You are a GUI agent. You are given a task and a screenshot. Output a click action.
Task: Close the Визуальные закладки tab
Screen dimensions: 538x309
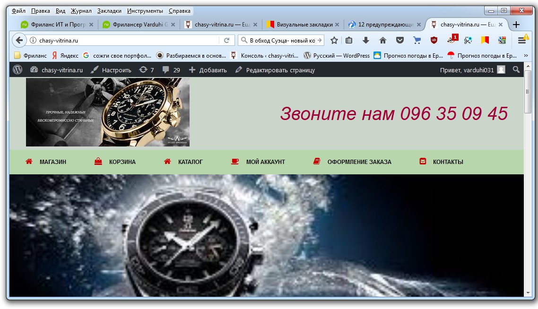coord(337,25)
